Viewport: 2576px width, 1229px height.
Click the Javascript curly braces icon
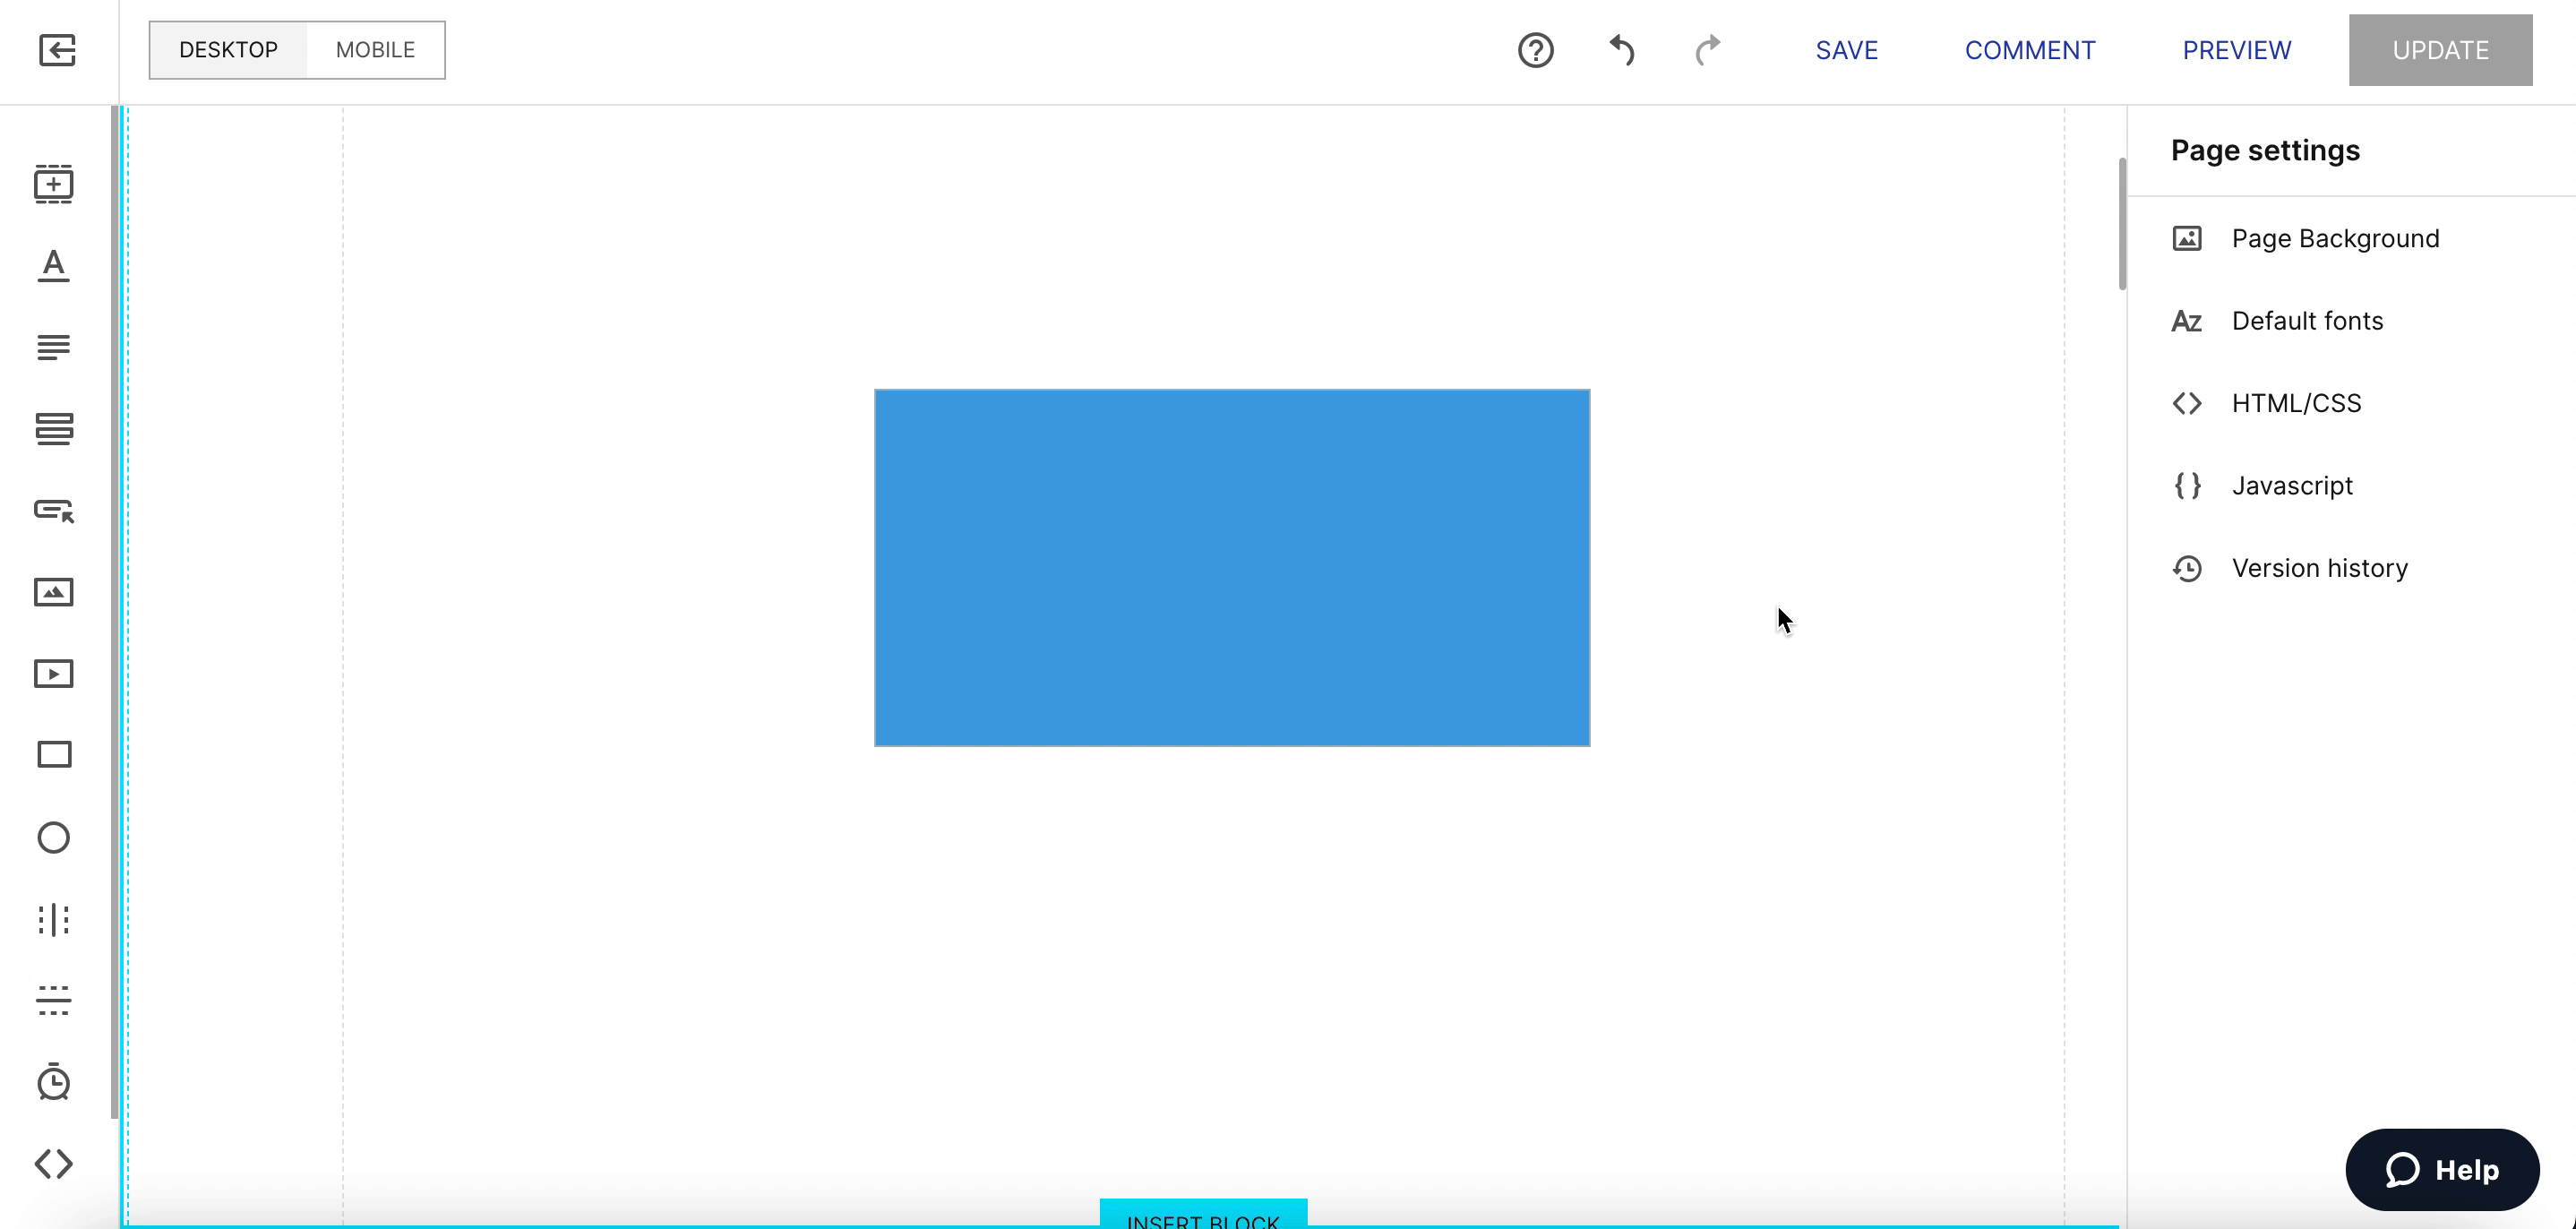point(2187,486)
